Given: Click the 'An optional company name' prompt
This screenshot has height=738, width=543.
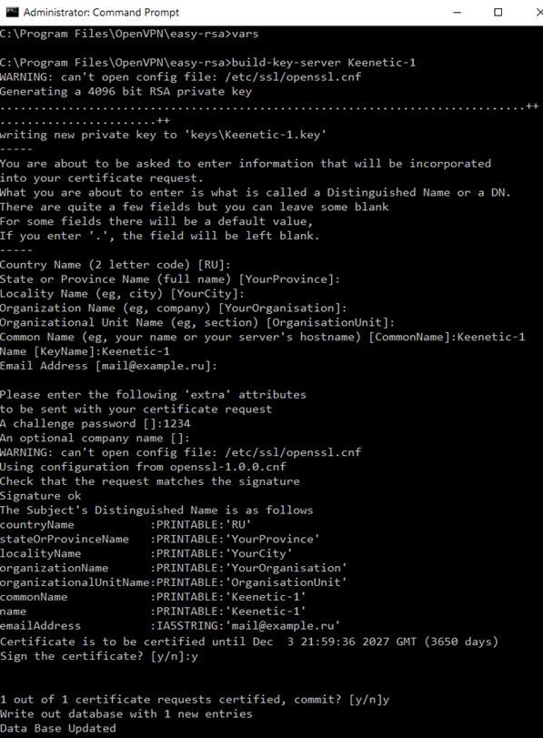Looking at the screenshot, I should click(95, 439).
